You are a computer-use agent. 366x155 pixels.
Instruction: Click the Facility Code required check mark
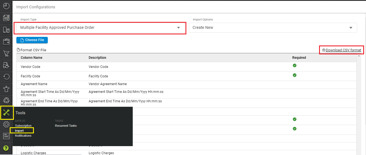tap(295, 75)
